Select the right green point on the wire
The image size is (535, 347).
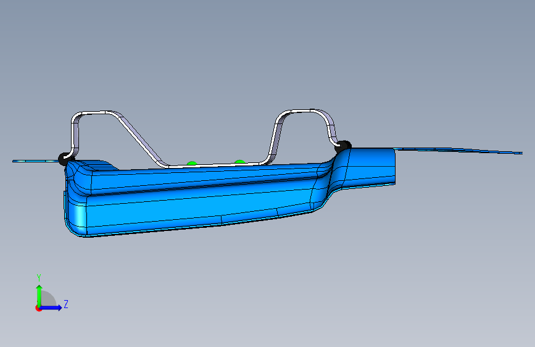tap(240, 162)
